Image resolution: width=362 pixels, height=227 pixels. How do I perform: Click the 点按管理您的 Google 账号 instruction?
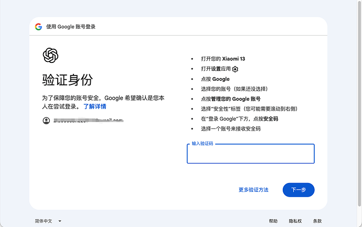(231, 99)
